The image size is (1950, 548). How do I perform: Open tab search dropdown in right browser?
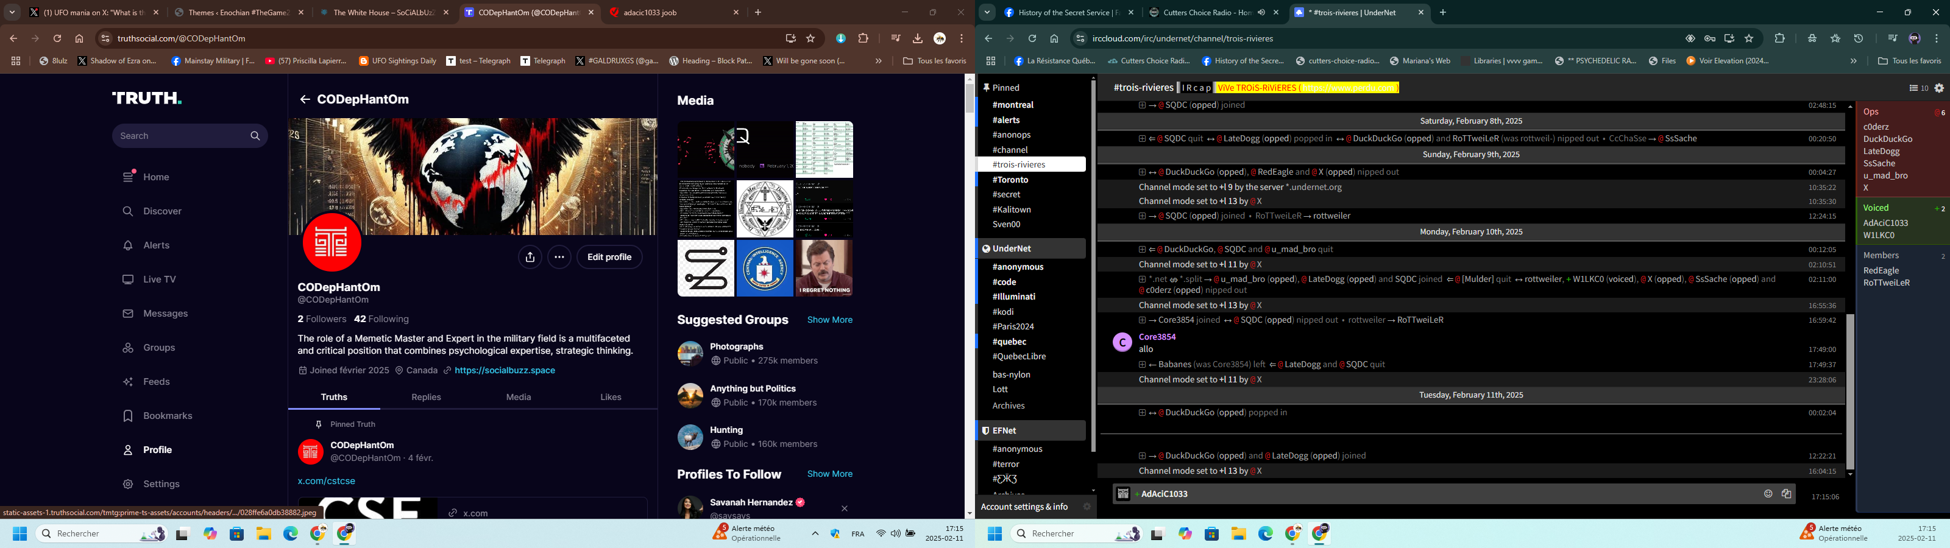pos(987,13)
